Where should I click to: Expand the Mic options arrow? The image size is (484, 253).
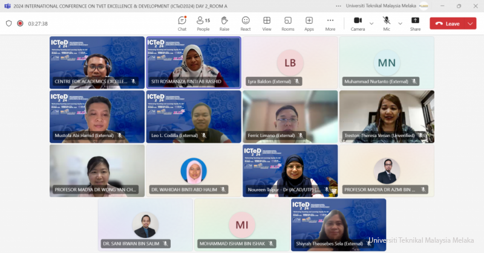coord(399,24)
